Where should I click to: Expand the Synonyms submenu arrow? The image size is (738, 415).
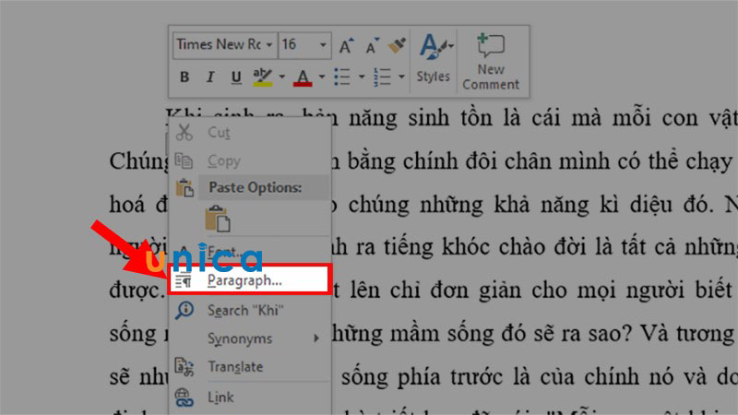(316, 338)
